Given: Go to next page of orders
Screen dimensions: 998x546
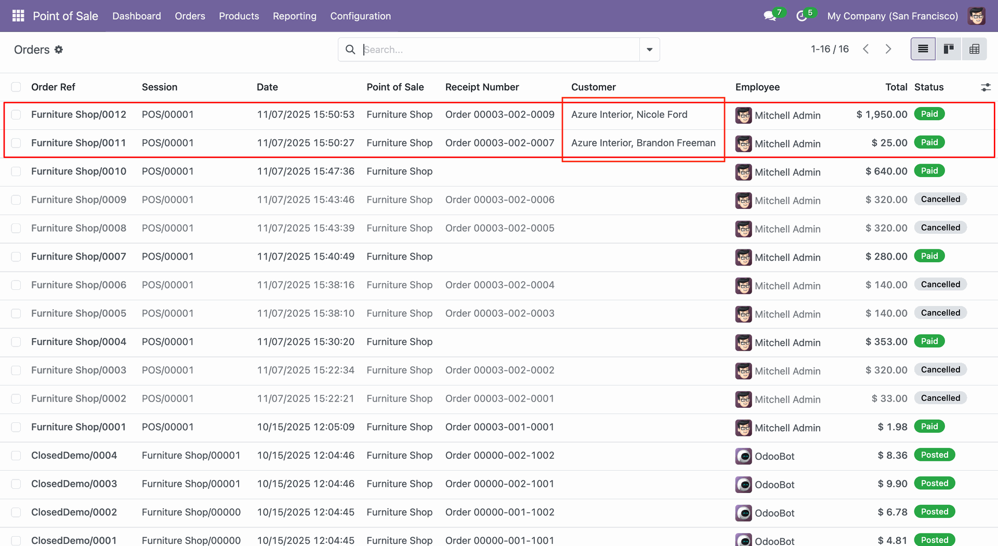Looking at the screenshot, I should [888, 49].
